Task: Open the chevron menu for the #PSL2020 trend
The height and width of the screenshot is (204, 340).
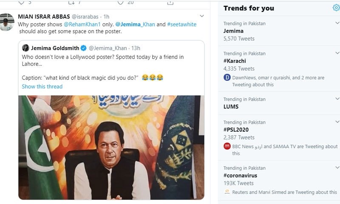Action: pos(337,122)
